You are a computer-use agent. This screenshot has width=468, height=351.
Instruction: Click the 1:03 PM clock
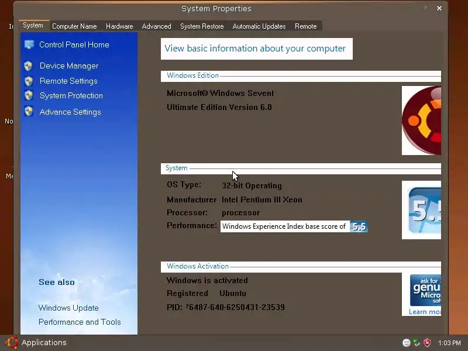[x=449, y=343]
